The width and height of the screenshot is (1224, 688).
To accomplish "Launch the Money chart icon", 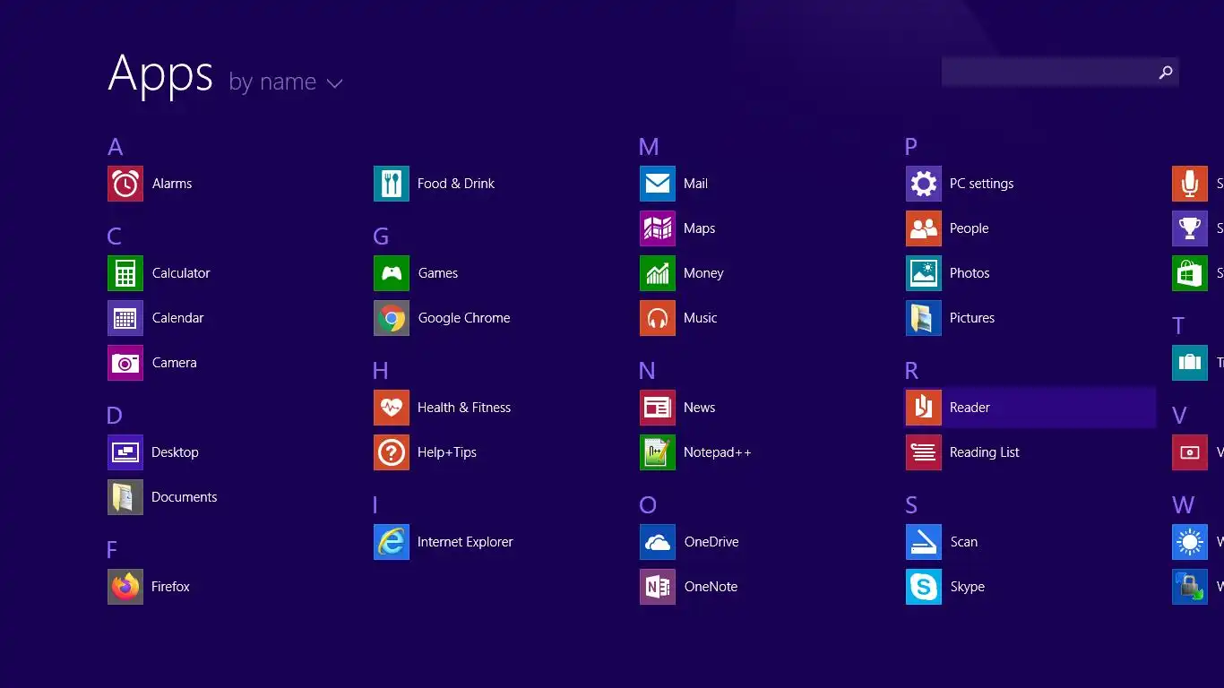I will [x=658, y=273].
